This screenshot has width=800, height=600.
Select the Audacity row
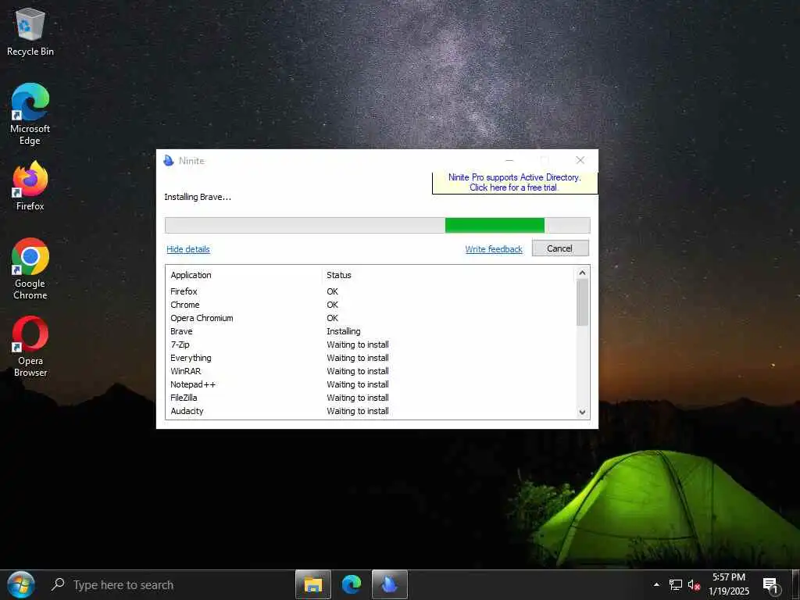(x=371, y=411)
